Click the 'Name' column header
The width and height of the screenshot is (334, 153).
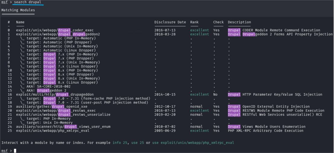pyautogui.click(x=20, y=22)
